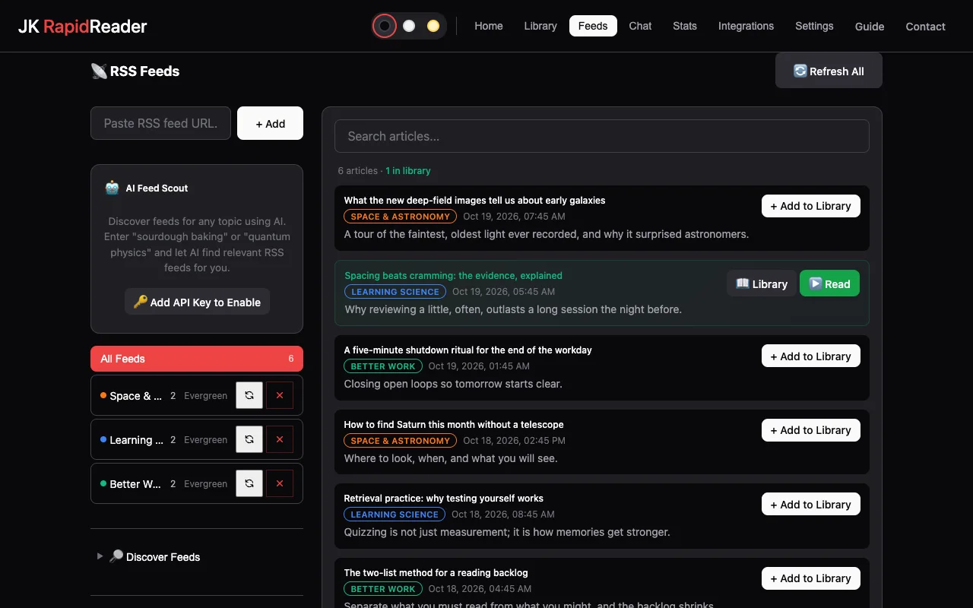The image size is (973, 608).
Task: Select the All Feeds filter
Action: pyautogui.click(x=197, y=359)
